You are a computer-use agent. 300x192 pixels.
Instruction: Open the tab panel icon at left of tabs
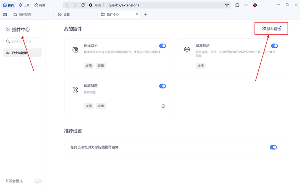[x=5, y=14]
